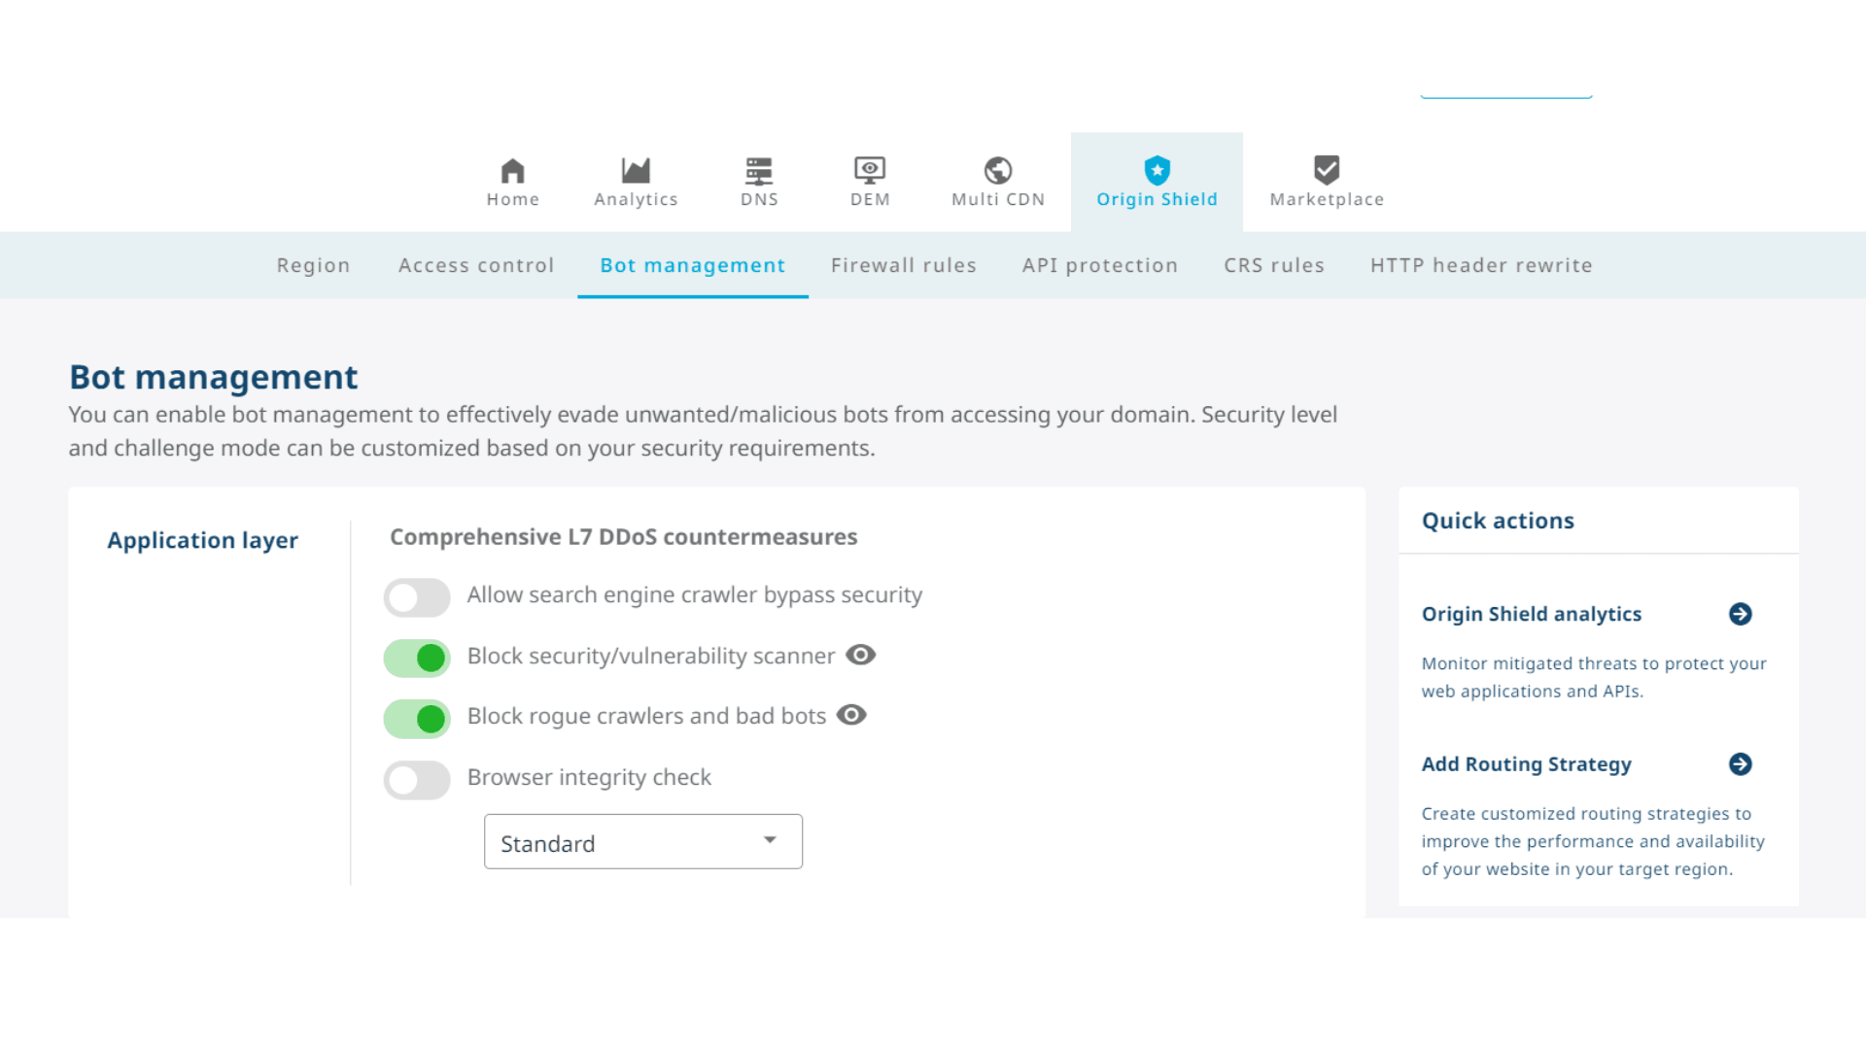Enable Browser integrity check toggle
This screenshot has width=1866, height=1049.
(417, 780)
